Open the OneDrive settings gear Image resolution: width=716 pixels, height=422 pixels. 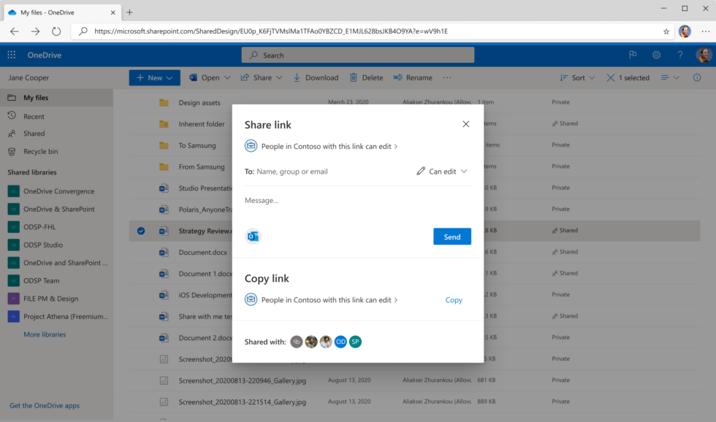(656, 55)
